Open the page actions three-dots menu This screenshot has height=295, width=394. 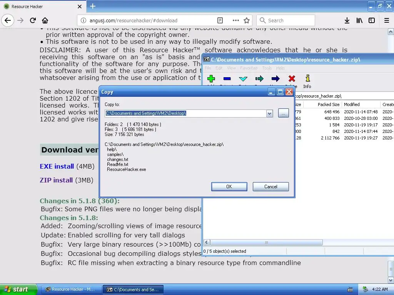point(236,20)
